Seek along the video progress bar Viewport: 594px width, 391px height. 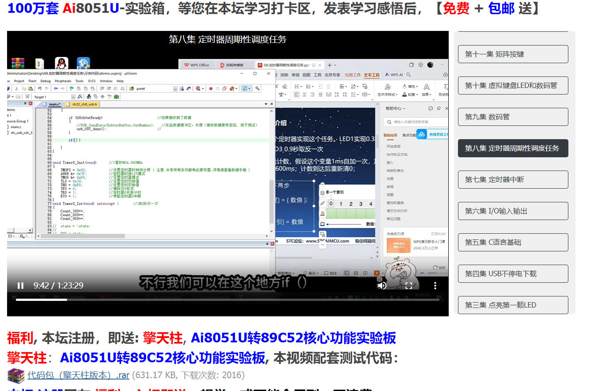pos(227,300)
